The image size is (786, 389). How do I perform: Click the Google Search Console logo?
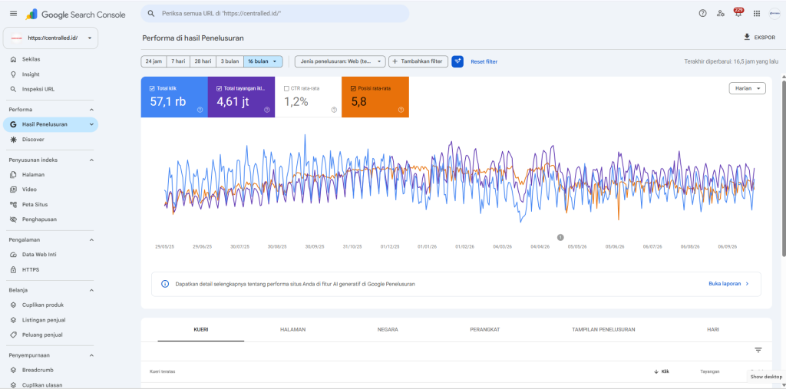[76, 14]
